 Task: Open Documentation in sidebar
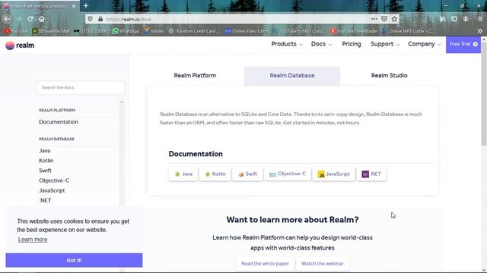pyautogui.click(x=59, y=122)
